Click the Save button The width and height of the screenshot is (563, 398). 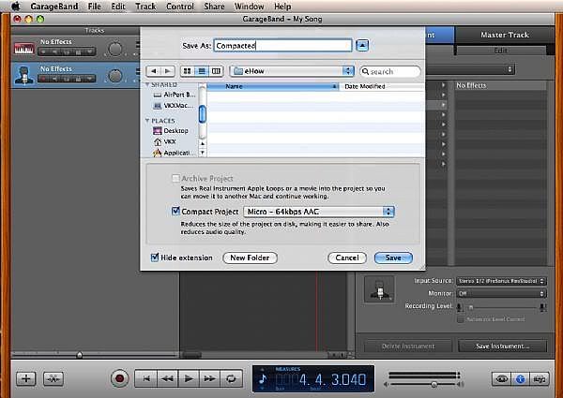coord(393,258)
